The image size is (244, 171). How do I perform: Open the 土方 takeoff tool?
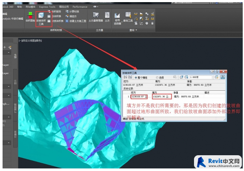(107, 17)
